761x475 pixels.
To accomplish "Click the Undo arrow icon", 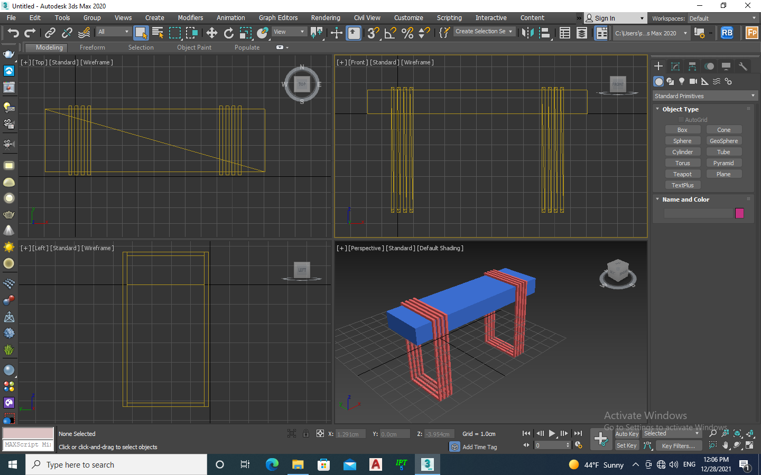I will [x=13, y=33].
